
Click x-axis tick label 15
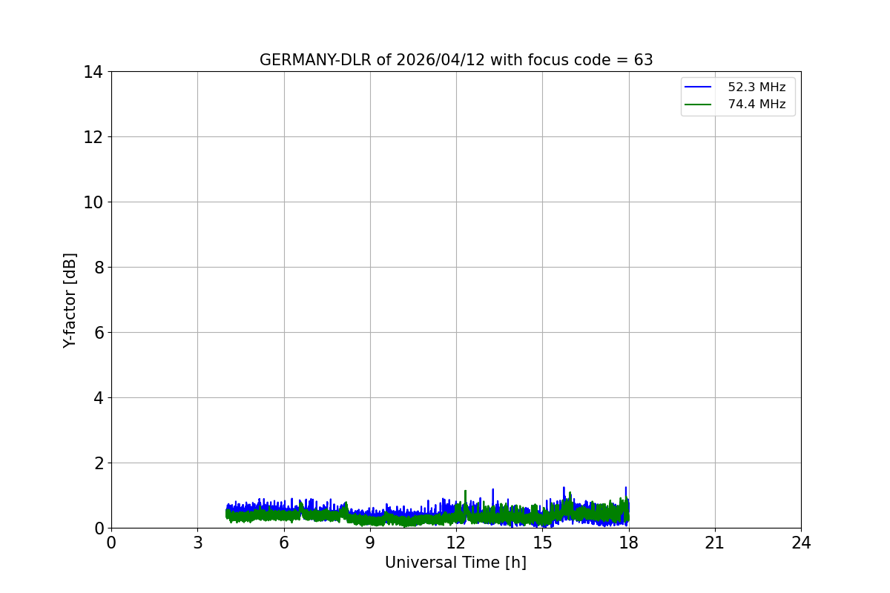542,543
